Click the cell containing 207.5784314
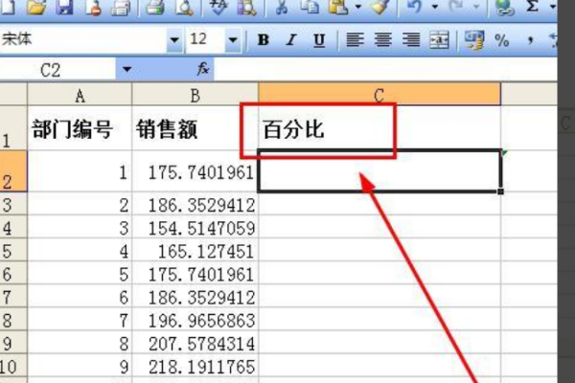This screenshot has width=575, height=383. [195, 343]
